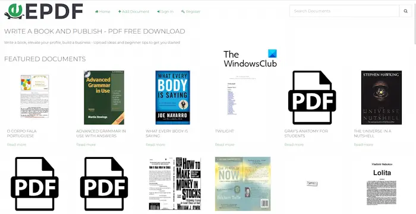
Task: Open the TWILIGHT title link
Action: pyautogui.click(x=225, y=131)
